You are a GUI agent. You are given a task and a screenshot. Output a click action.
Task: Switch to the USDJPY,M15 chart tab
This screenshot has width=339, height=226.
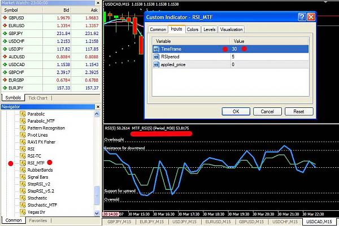[184, 221]
